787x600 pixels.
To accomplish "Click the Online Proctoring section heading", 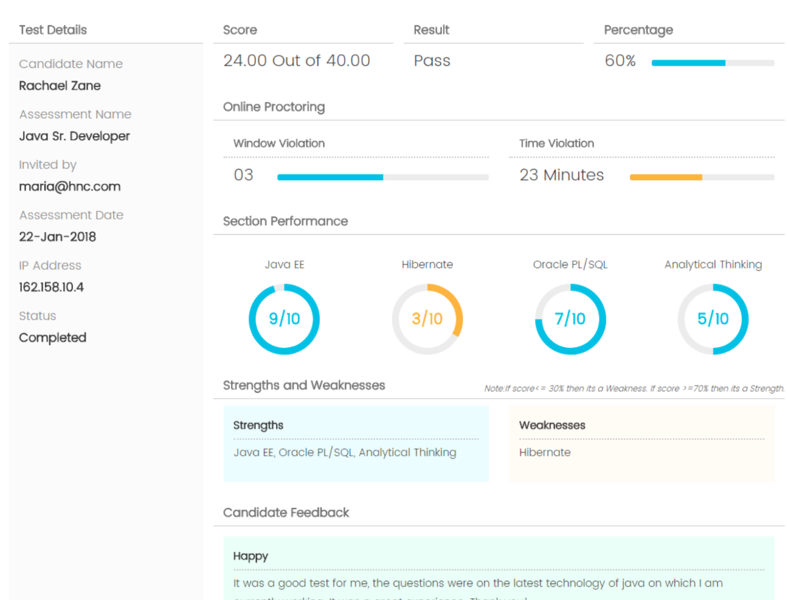I will tap(274, 107).
